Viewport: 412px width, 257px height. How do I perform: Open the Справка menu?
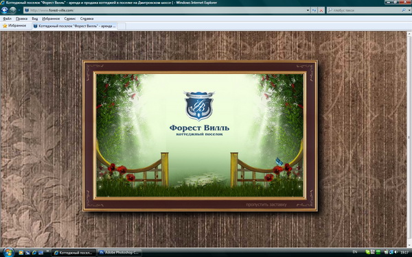click(87, 19)
